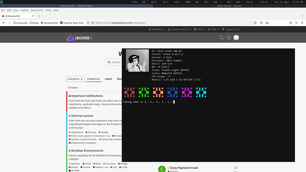Navigate back with the back arrow
The image size is (306, 172).
tap(4, 23)
